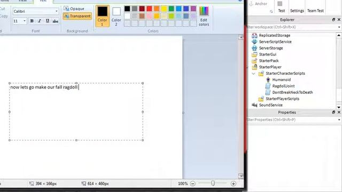Click the zoom out minus button
This screenshot has width=342, height=192.
[192, 183]
